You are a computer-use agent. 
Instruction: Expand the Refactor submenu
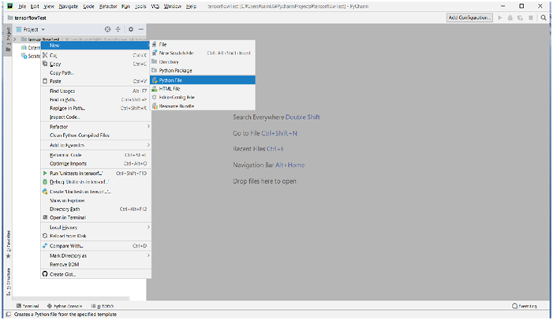95,127
